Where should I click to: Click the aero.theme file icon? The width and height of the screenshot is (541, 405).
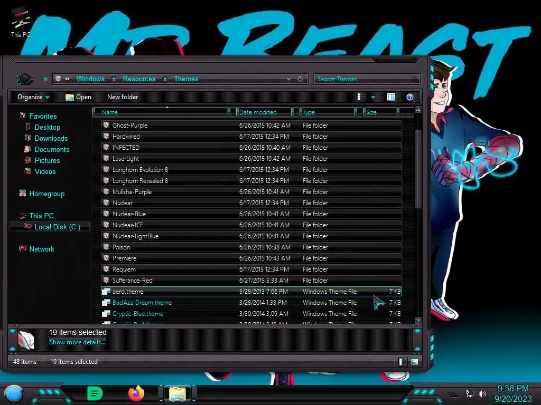point(106,291)
